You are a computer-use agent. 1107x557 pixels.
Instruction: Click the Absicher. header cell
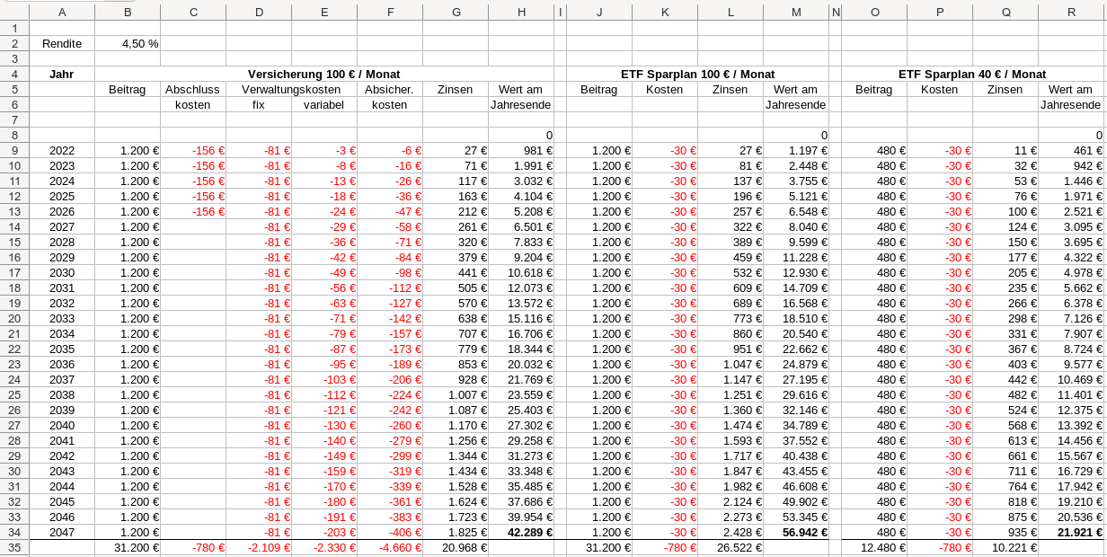point(390,89)
